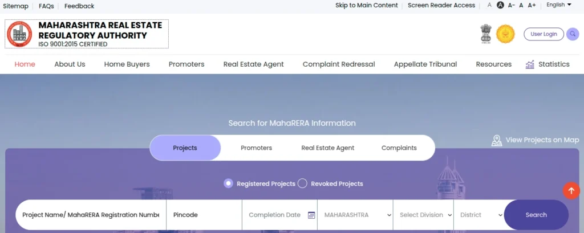This screenshot has width=584, height=233.
Task: Open the Appellate Tribunal menu
Action: point(425,64)
